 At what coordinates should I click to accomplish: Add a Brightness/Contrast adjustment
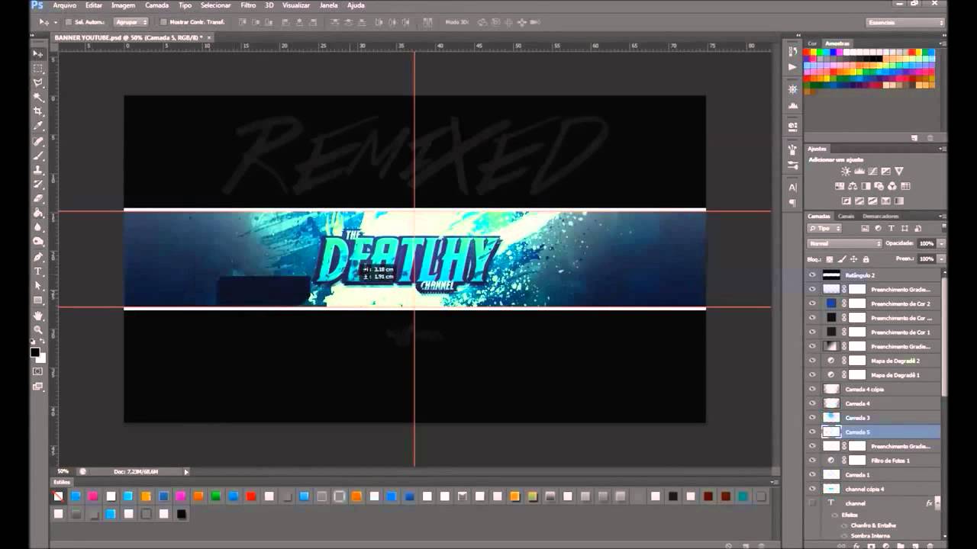point(846,172)
